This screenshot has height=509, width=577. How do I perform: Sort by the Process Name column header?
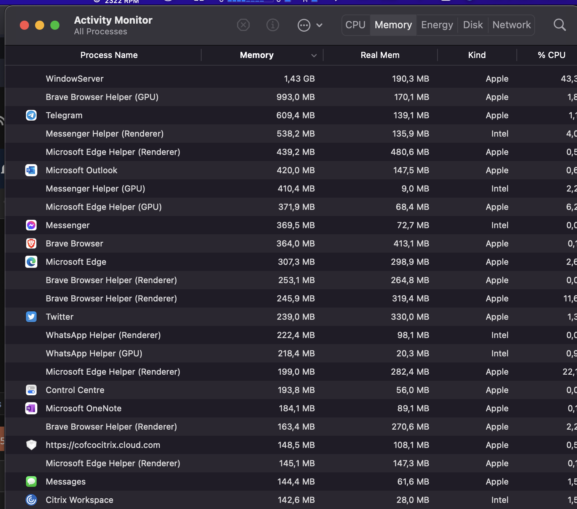tap(109, 55)
